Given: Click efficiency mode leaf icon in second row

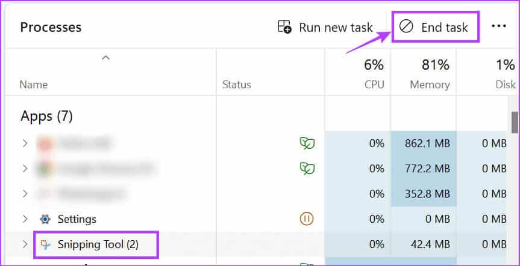Looking at the screenshot, I should [307, 169].
